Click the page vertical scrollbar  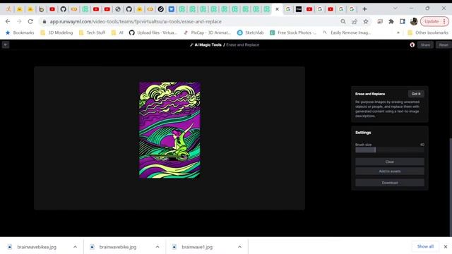click(451, 187)
